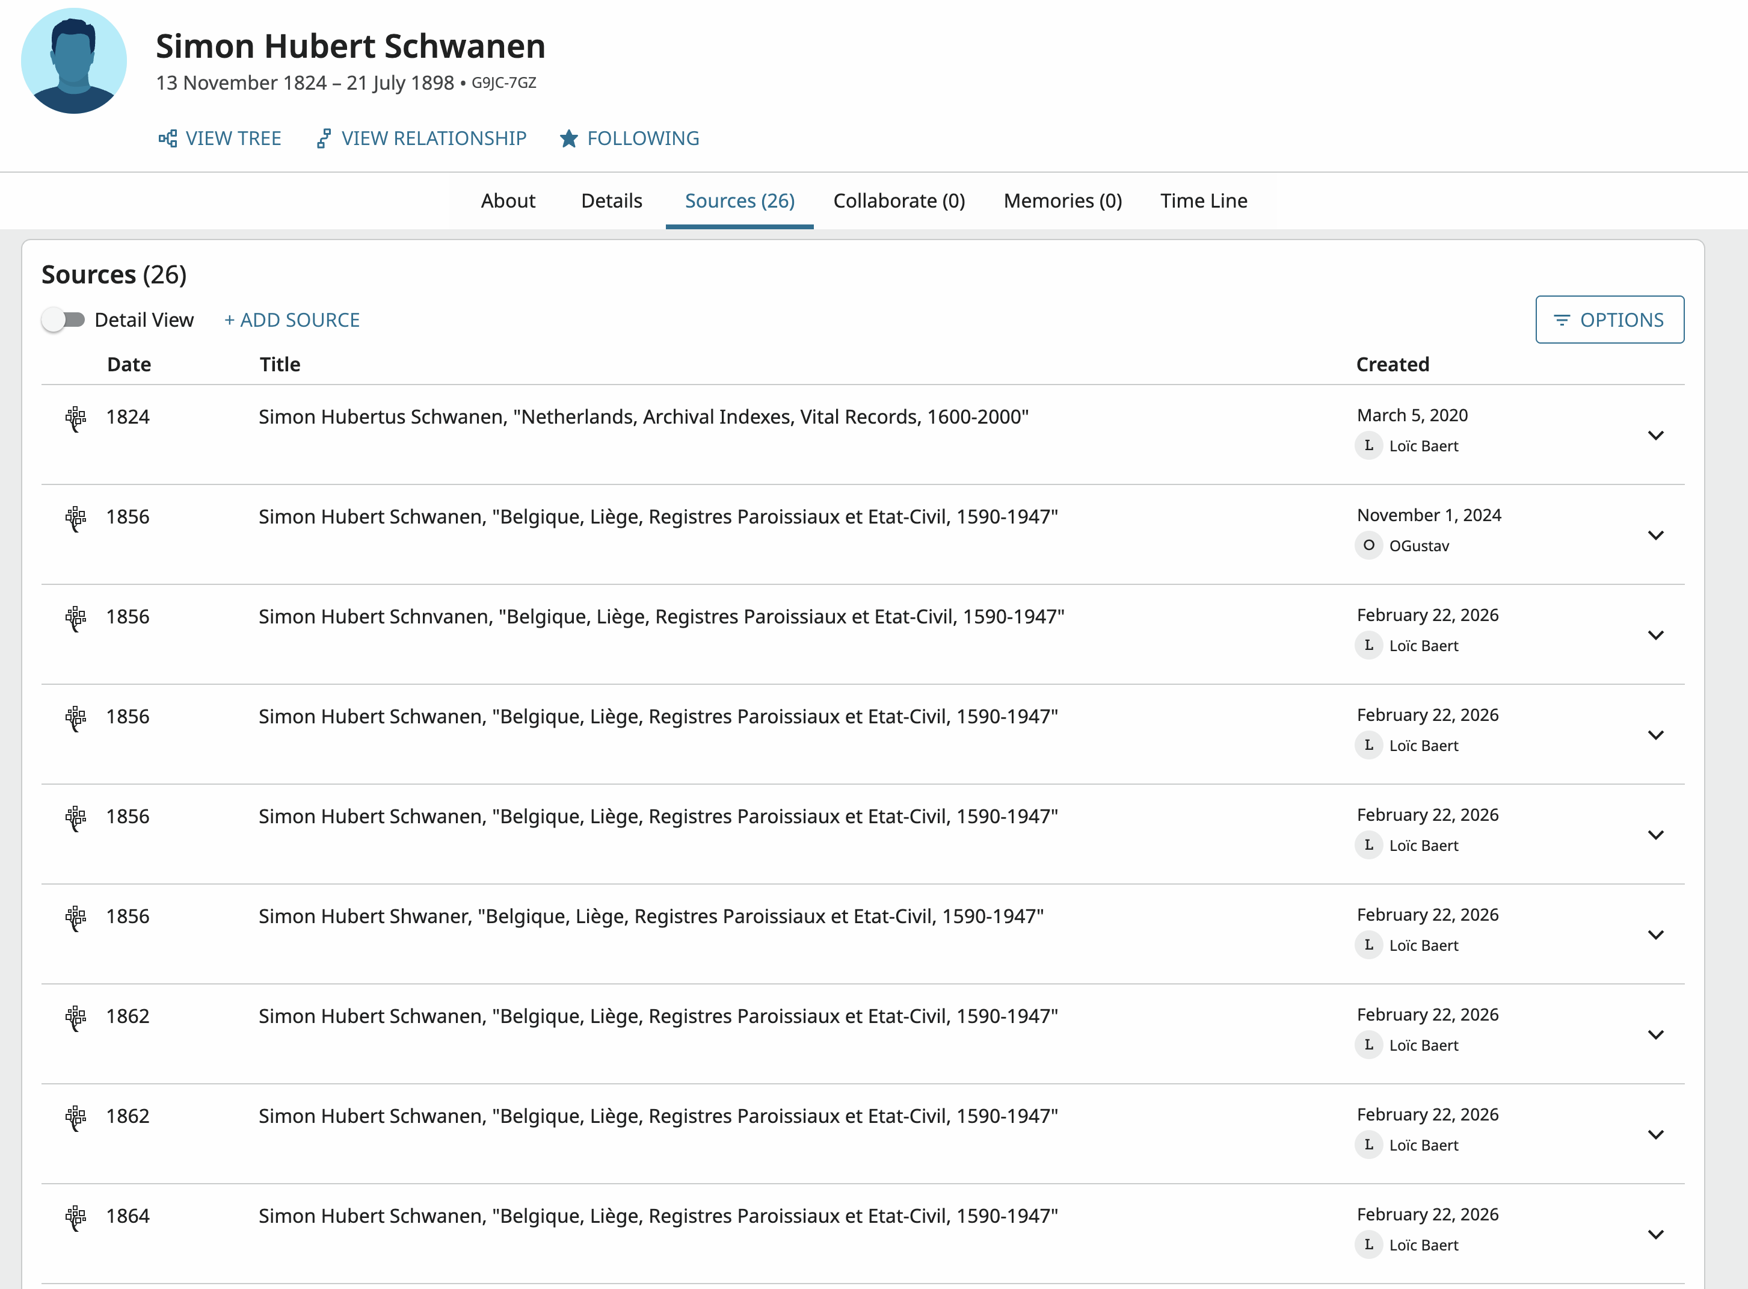
Task: Click the tree icon for the 1824 source
Action: click(x=76, y=418)
